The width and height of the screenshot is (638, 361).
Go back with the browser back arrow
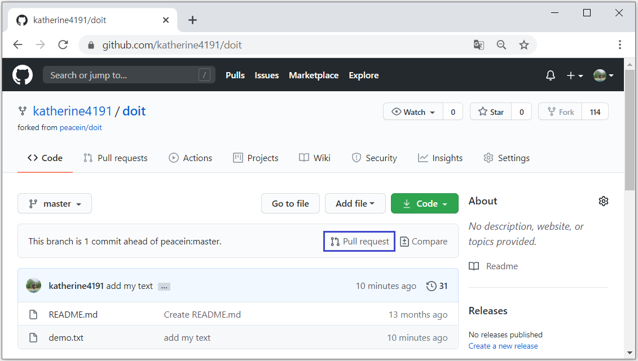click(18, 44)
